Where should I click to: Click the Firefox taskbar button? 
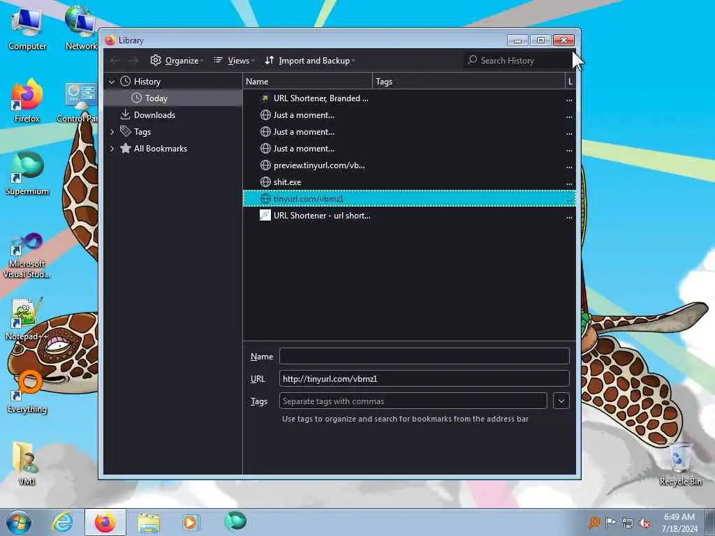click(x=105, y=522)
